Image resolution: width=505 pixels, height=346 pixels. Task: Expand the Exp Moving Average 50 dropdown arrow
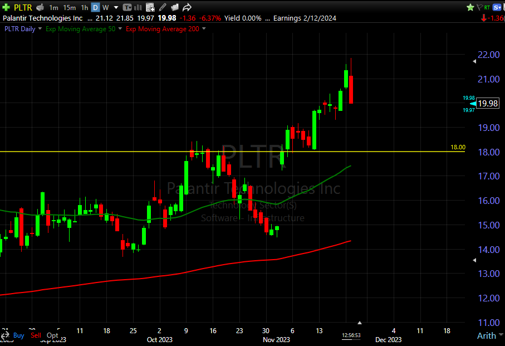tap(120, 28)
